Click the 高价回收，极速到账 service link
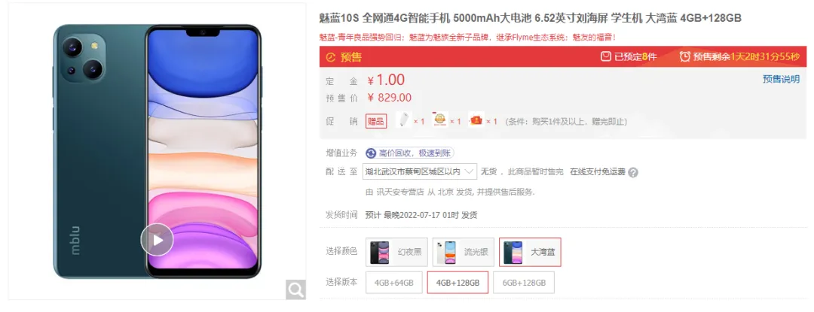814x312 pixels. coord(409,153)
